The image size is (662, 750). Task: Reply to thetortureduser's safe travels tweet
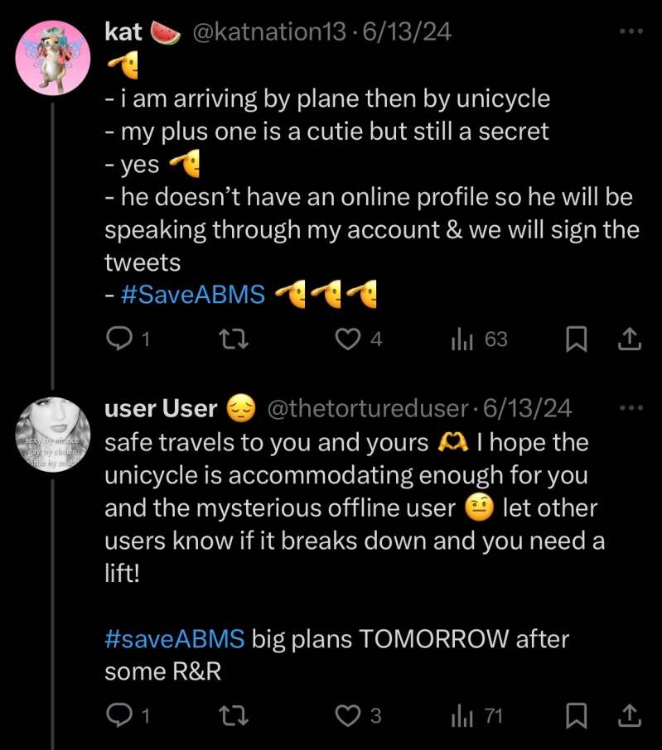pyautogui.click(x=121, y=715)
